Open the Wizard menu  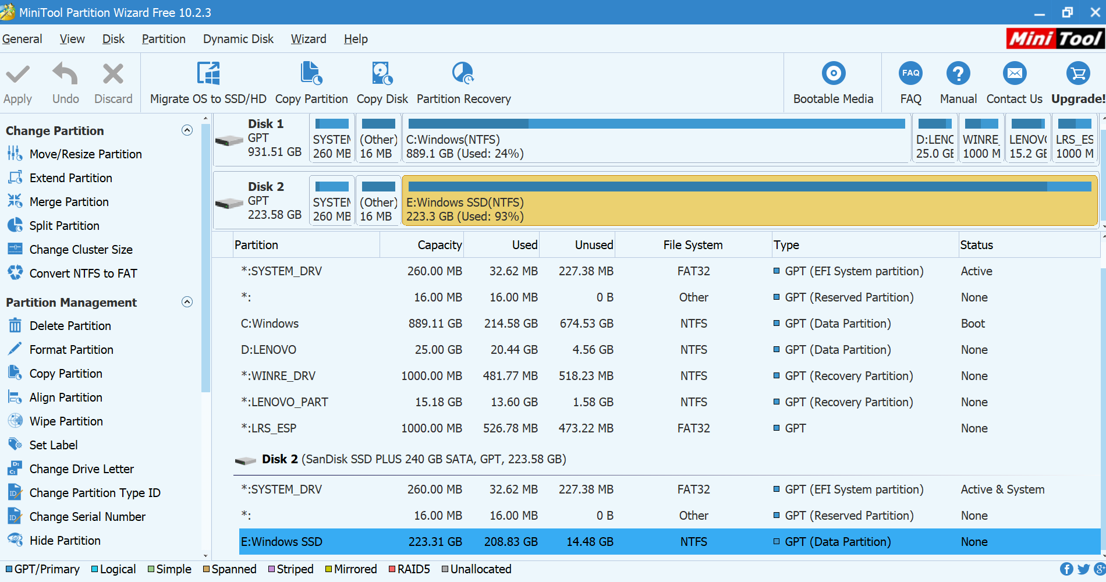pos(309,39)
